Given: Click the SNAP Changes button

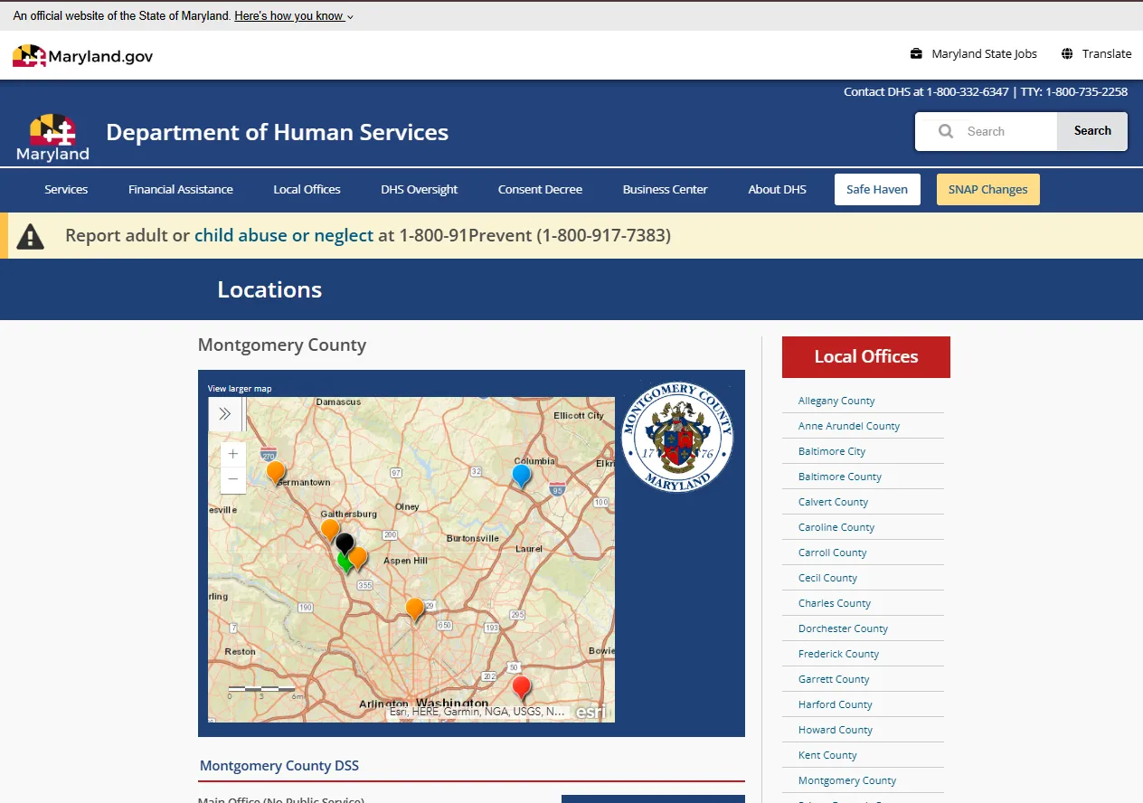Looking at the screenshot, I should [988, 189].
